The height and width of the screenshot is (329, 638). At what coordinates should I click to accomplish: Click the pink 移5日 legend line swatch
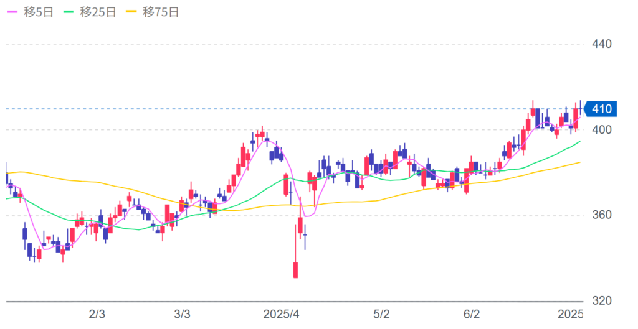[x=12, y=12]
